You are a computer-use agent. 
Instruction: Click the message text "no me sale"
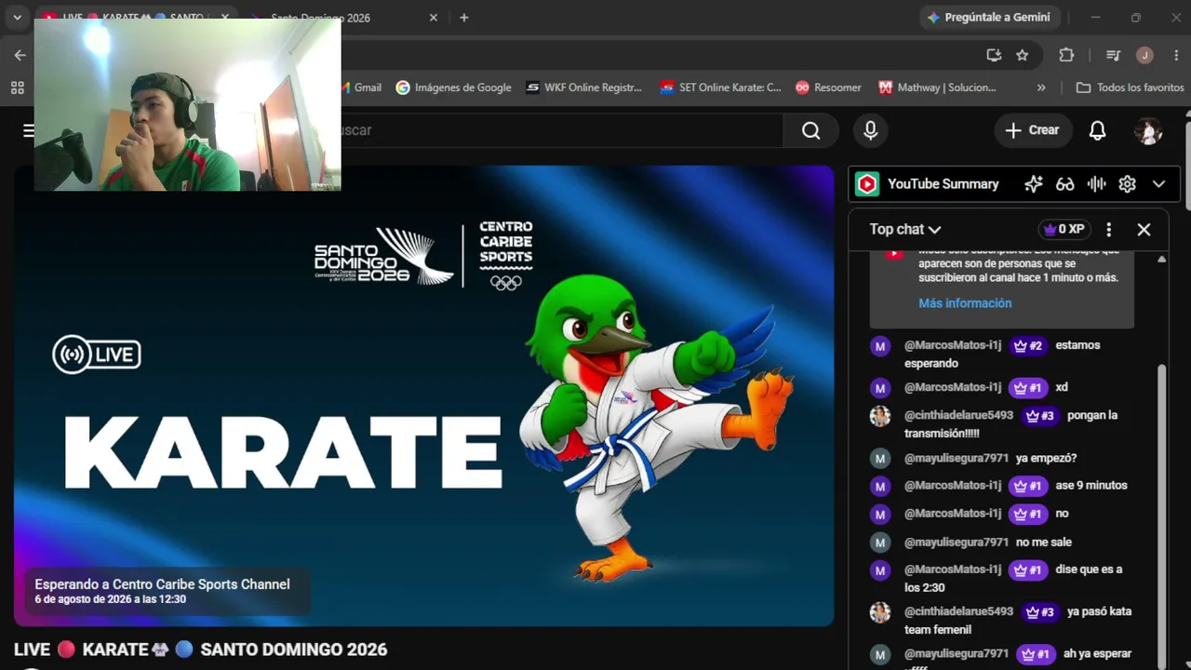(1044, 543)
